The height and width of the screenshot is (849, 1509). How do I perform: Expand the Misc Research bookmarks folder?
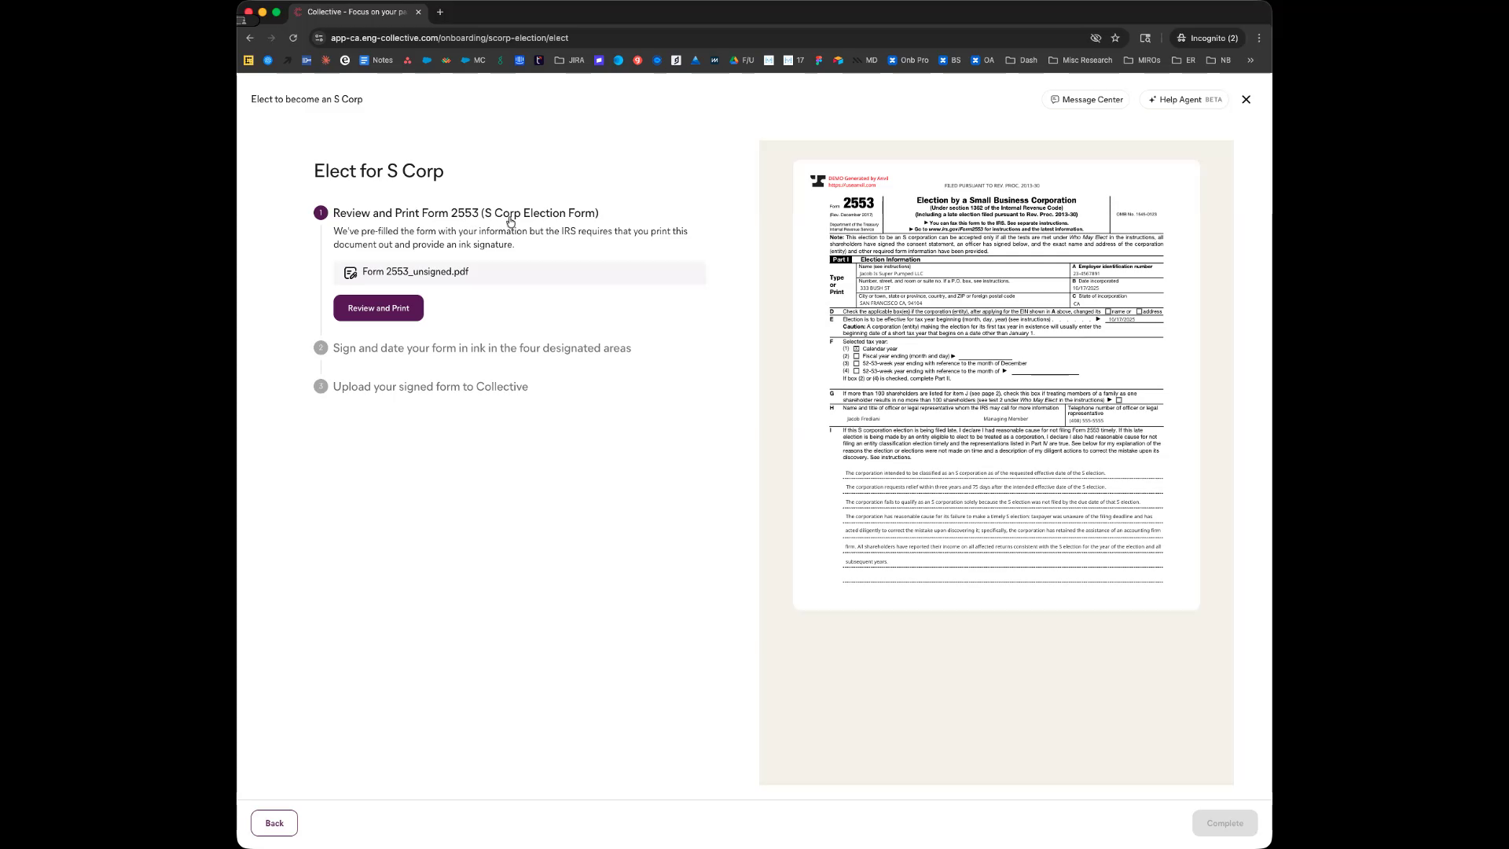click(x=1080, y=60)
